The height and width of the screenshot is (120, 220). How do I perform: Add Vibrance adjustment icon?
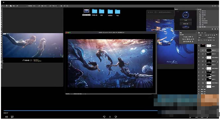pyautogui.click(x=192, y=37)
